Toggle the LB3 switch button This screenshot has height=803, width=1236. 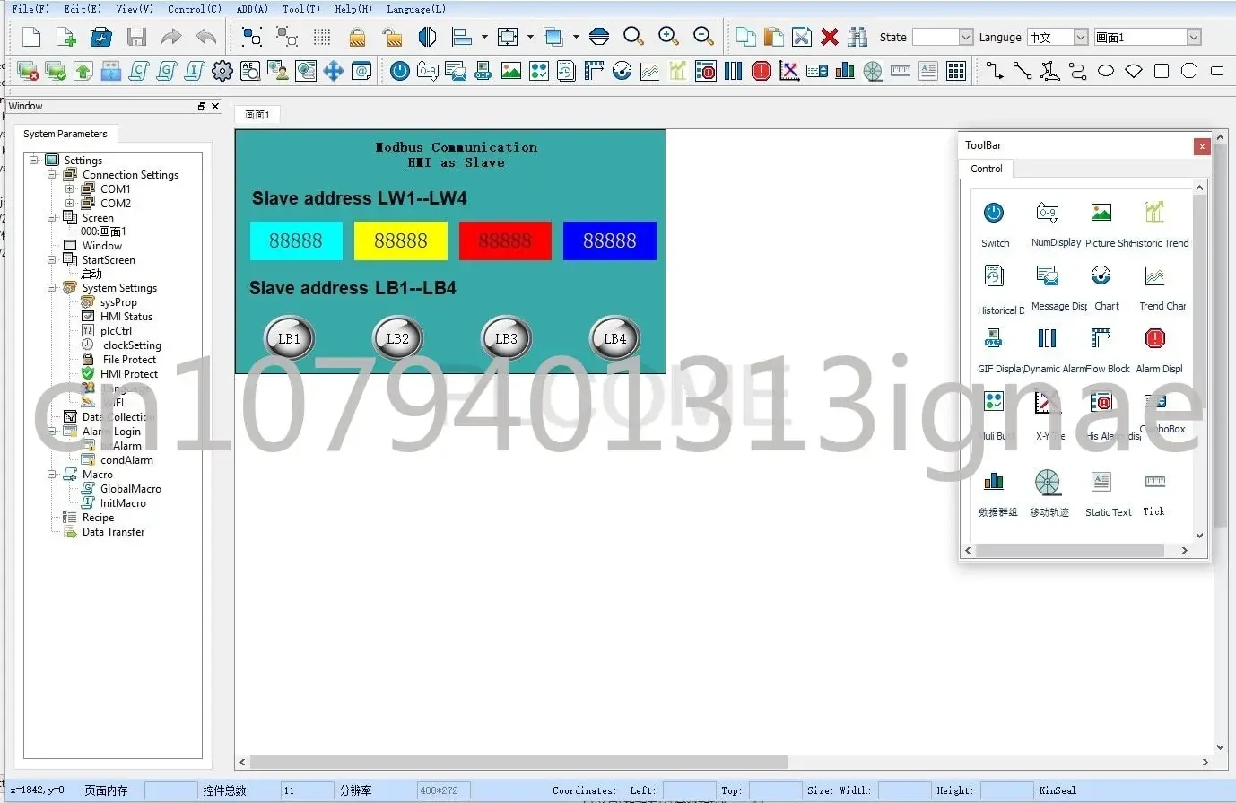pyautogui.click(x=506, y=338)
